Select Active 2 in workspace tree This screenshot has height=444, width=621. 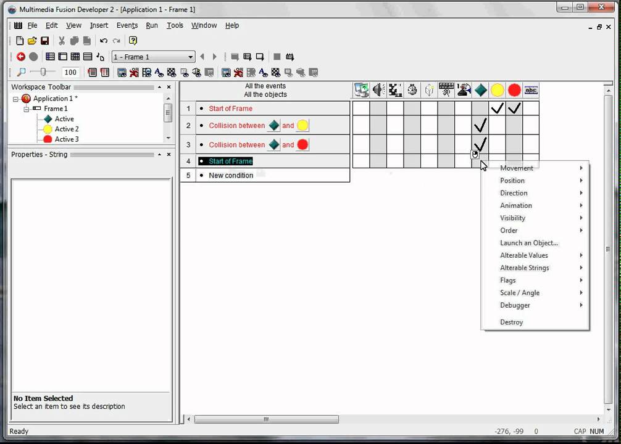click(67, 129)
